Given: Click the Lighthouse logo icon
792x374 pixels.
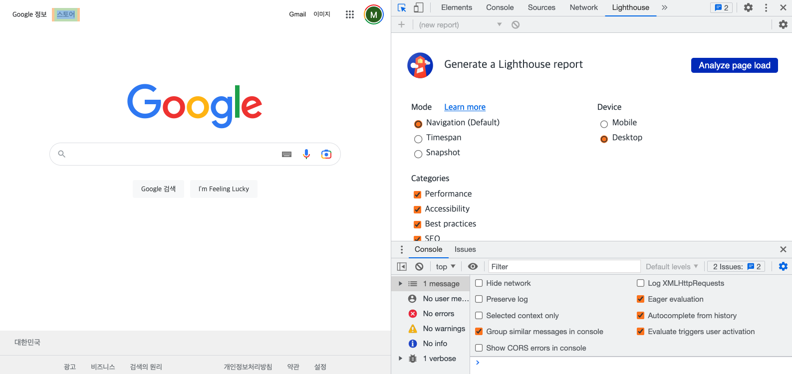Looking at the screenshot, I should (x=420, y=65).
